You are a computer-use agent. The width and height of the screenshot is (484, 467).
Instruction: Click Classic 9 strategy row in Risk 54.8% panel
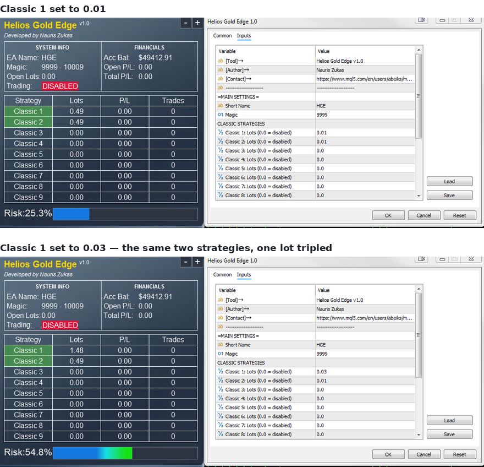(x=101, y=436)
